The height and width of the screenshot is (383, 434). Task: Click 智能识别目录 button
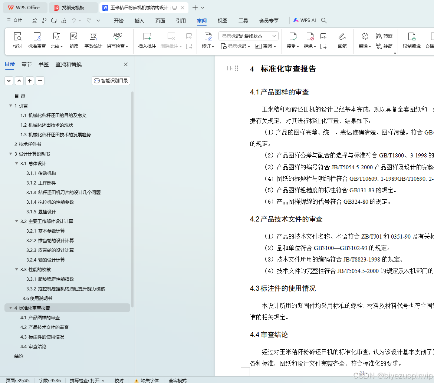tap(111, 81)
